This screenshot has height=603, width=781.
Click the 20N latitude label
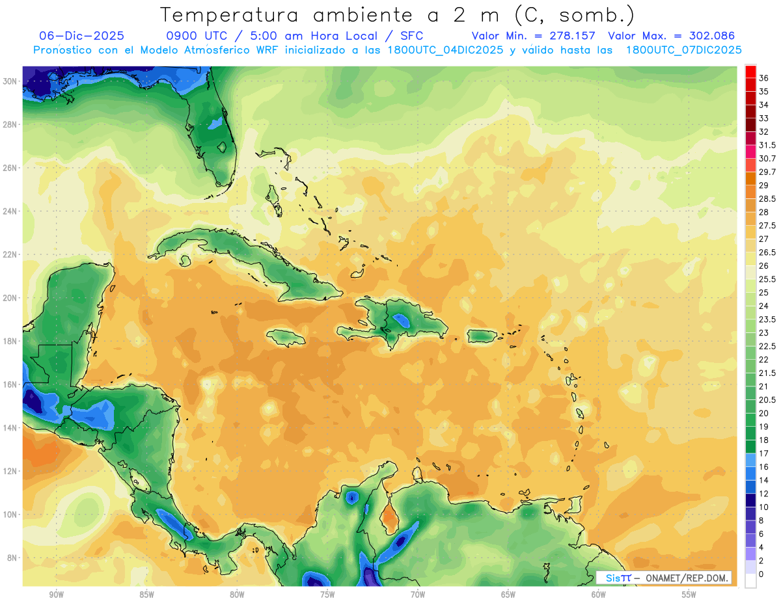click(x=10, y=298)
